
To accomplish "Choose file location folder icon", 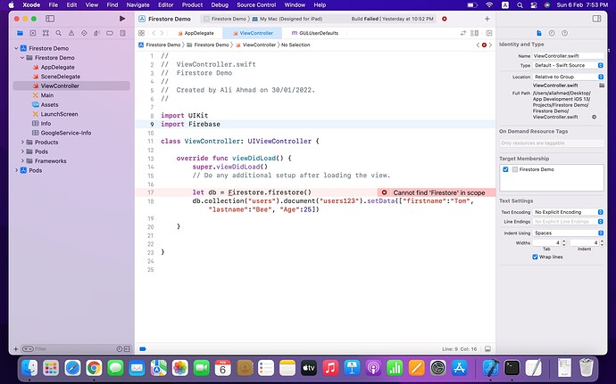I will (601, 86).
